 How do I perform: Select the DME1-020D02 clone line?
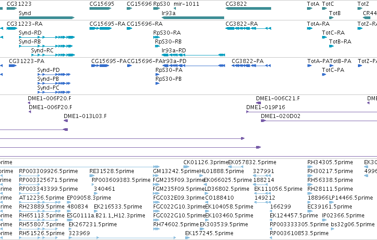[319, 121]
